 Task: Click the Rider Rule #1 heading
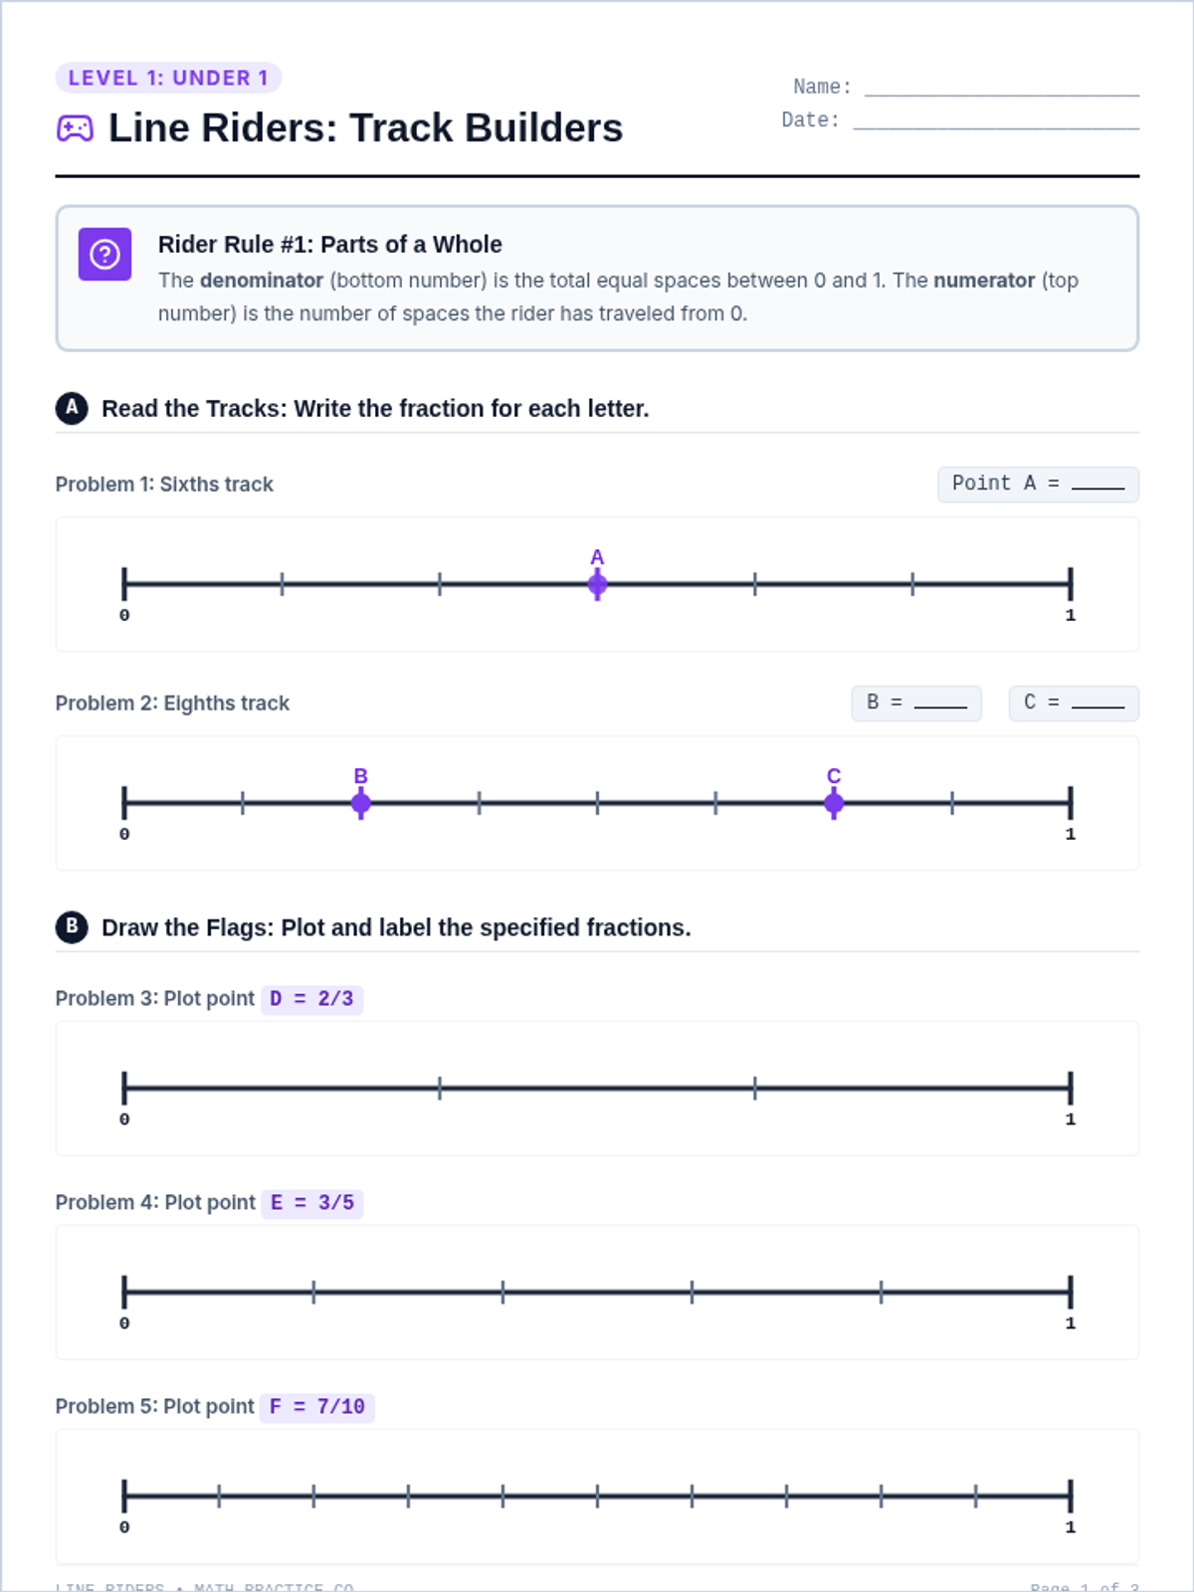point(329,245)
